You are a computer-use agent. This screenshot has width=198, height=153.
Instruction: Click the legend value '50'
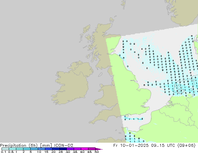tap(97, 152)
